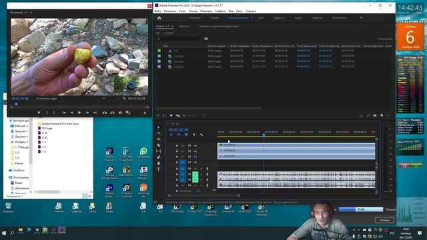Add a marker in the Program monitor
The height and width of the screenshot is (240, 427).
pos(39,113)
